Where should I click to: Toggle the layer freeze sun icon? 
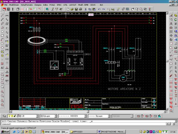point(12,116)
